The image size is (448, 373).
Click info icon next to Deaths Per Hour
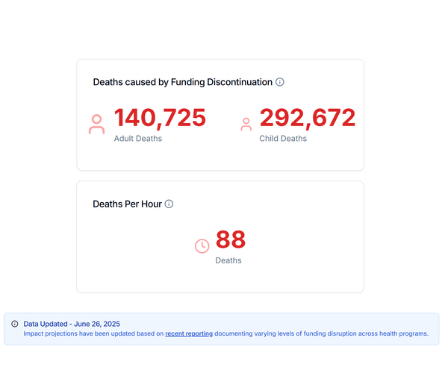(169, 204)
